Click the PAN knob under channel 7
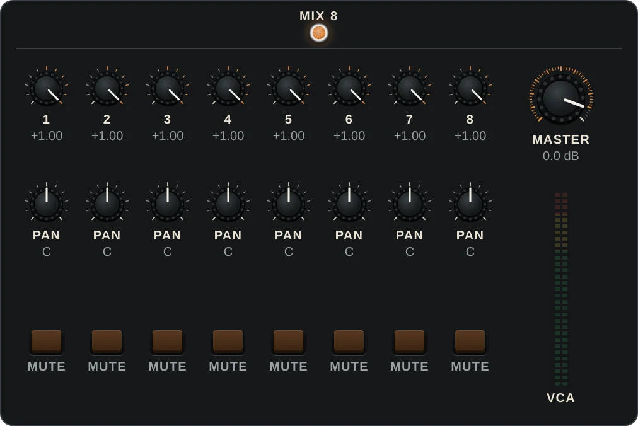 pyautogui.click(x=409, y=204)
